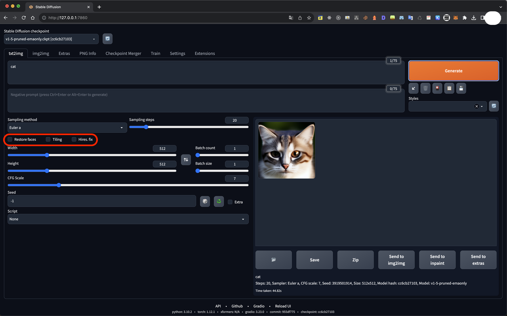Enable the Hires. fix checkbox
This screenshot has height=316, width=507.
pyautogui.click(x=74, y=139)
